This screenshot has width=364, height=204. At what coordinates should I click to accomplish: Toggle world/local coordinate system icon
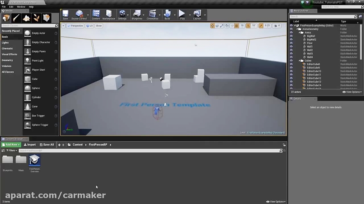pos(227,26)
